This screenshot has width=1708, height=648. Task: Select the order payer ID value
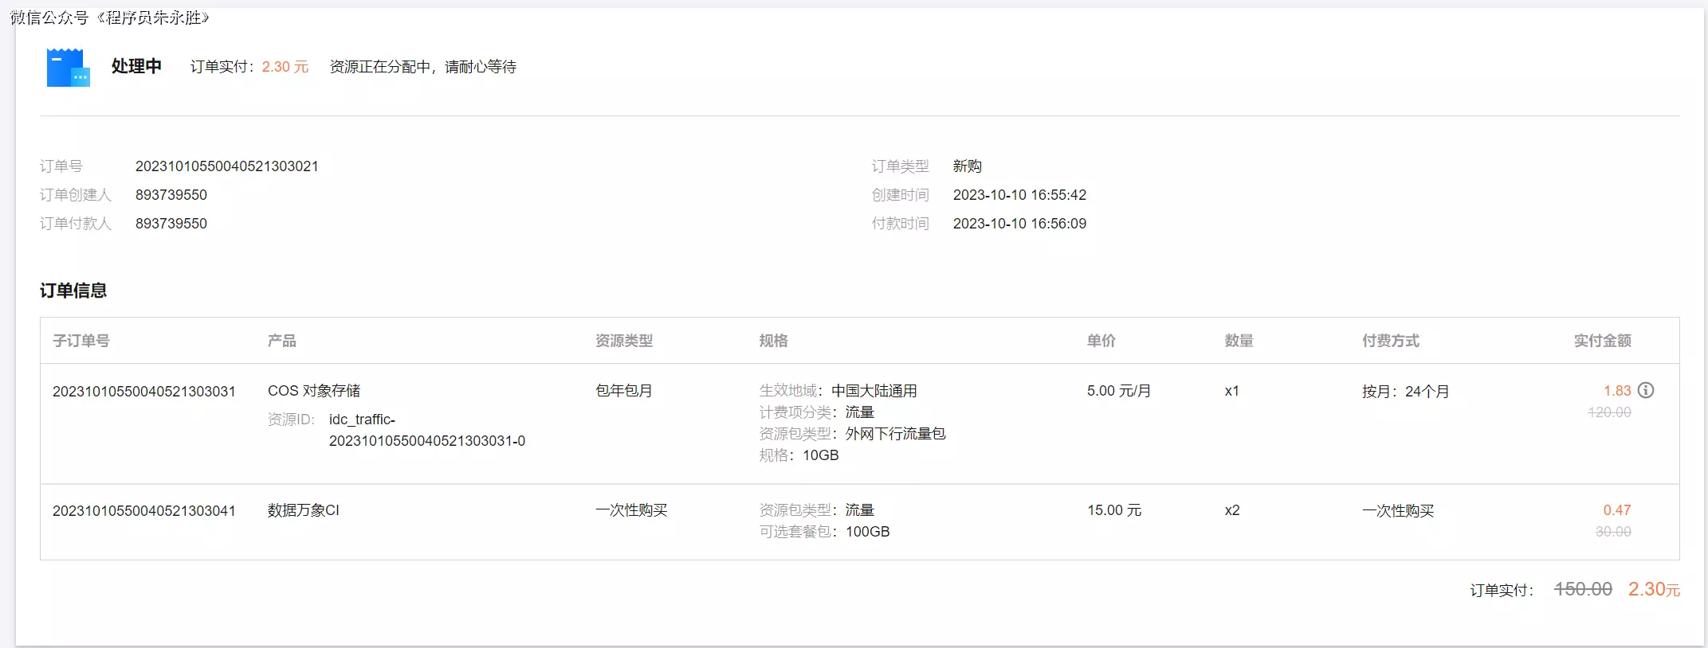pyautogui.click(x=171, y=224)
